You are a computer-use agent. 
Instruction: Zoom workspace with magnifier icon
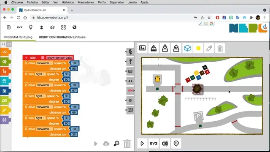[116, 144]
